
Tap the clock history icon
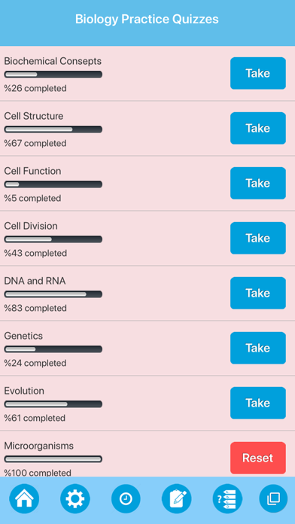click(126, 498)
